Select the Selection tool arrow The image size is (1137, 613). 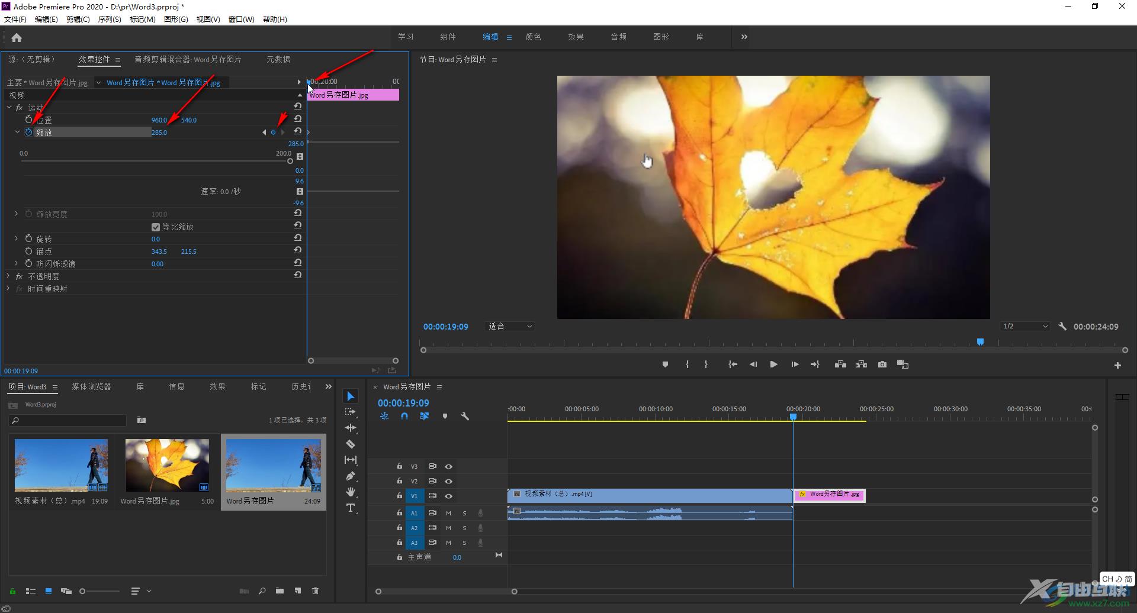pos(351,396)
